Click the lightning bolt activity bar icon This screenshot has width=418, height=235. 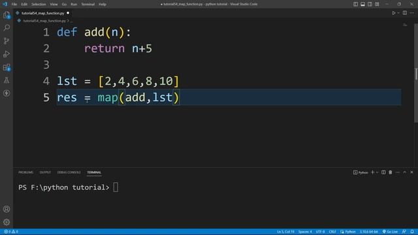point(7,93)
